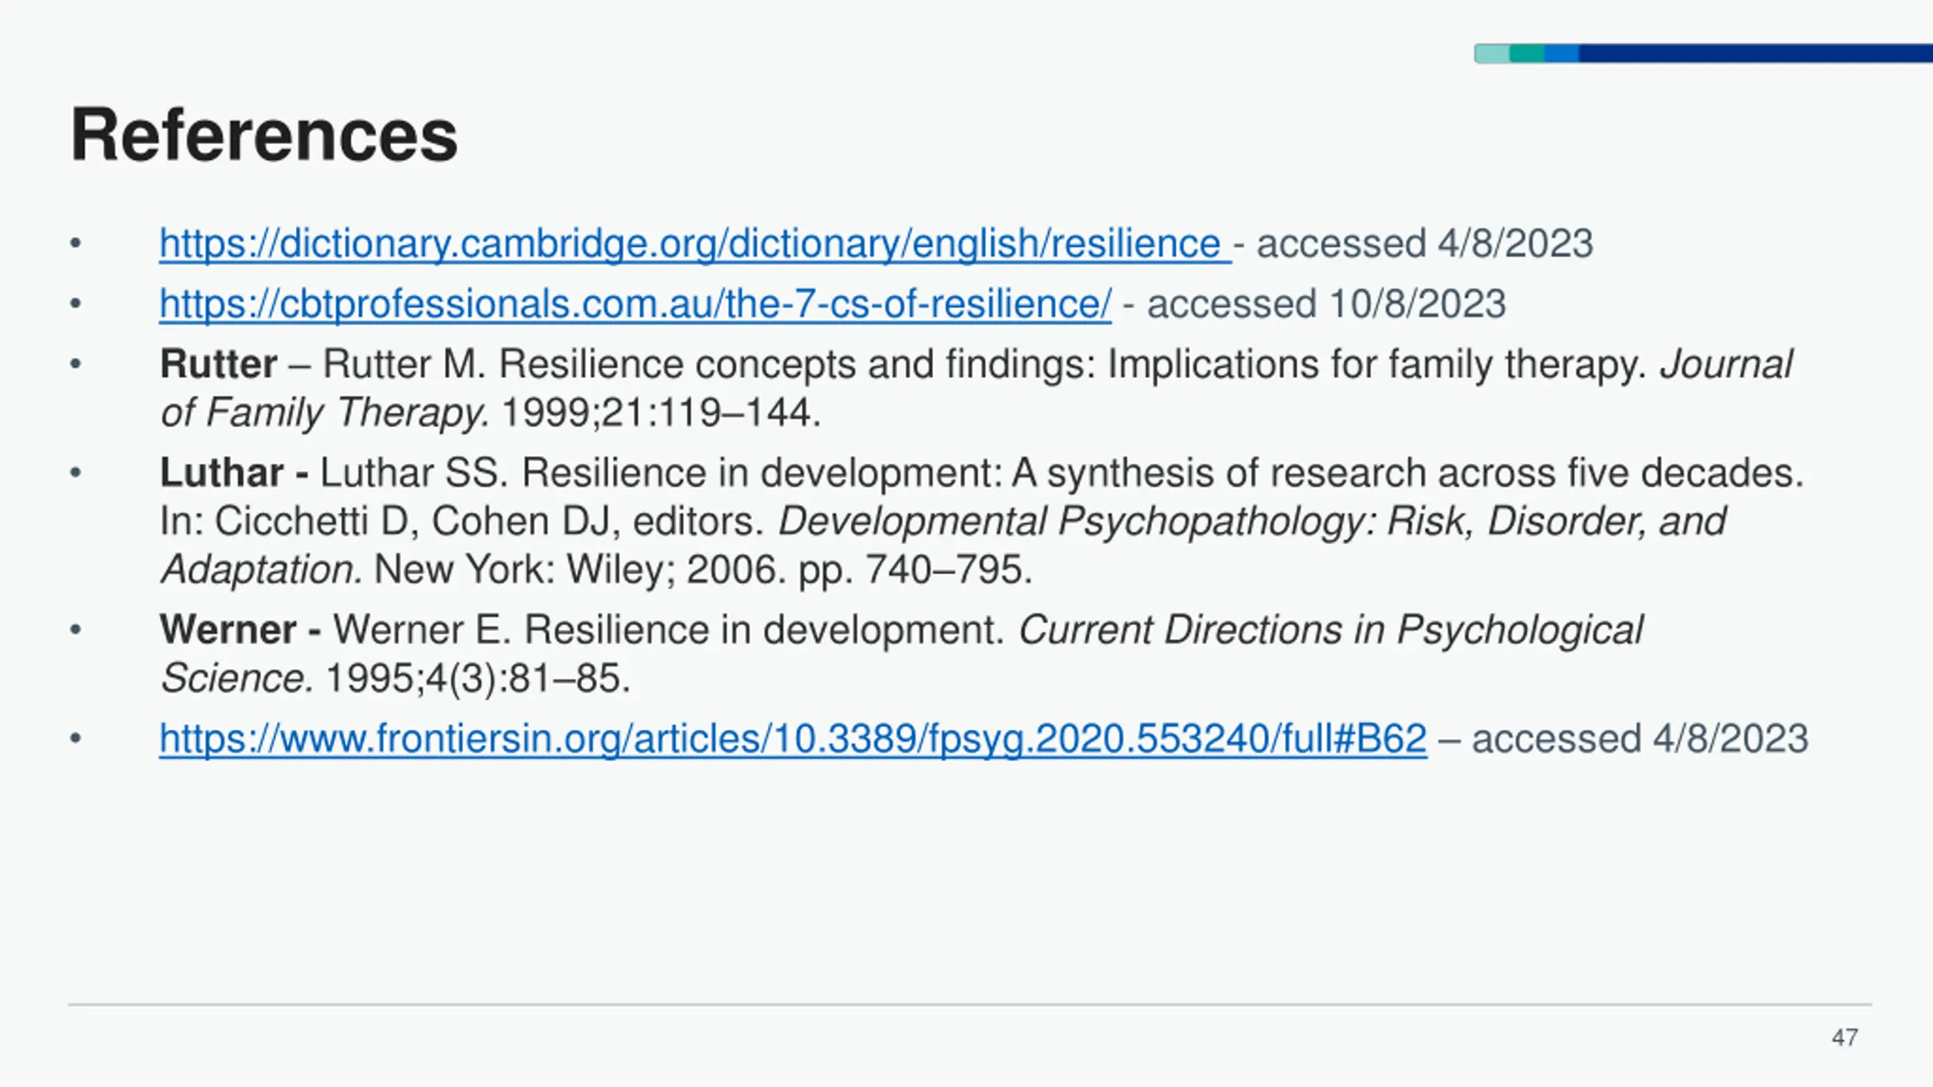1933x1087 pixels.
Task: Select the green header bar segment
Action: click(x=1527, y=54)
